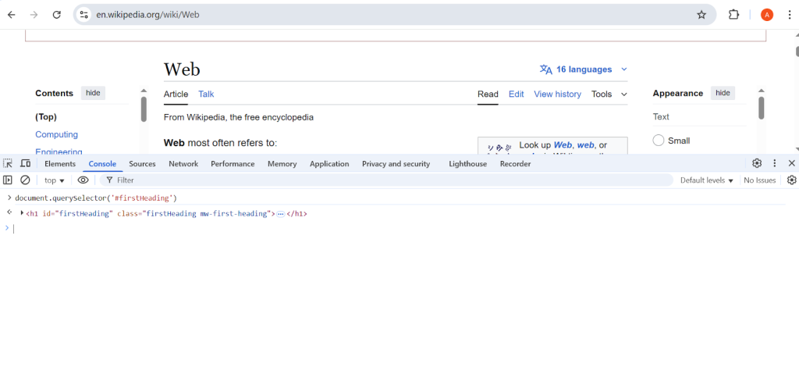The height and width of the screenshot is (385, 799).
Task: Open DevTools settings gear
Action: [x=757, y=163]
